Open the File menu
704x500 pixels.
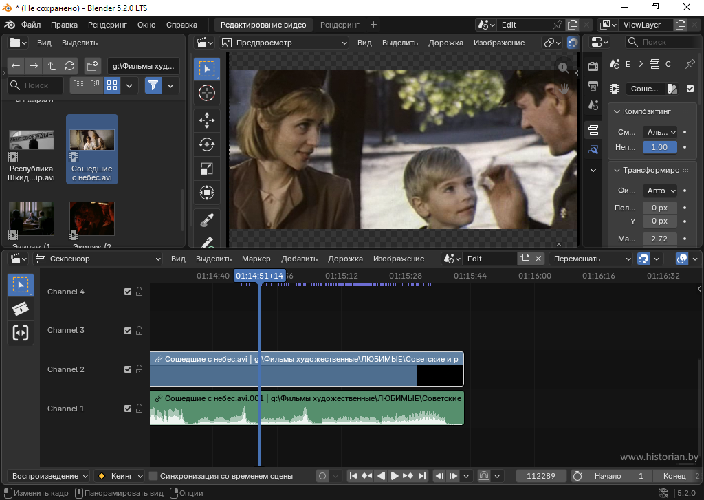[31, 25]
